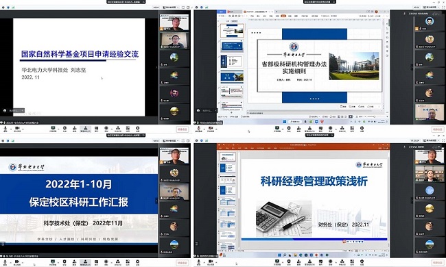Open Chat in the 国家自然科学基金 meeting window
The width and height of the screenshot is (446, 267).
point(97,129)
